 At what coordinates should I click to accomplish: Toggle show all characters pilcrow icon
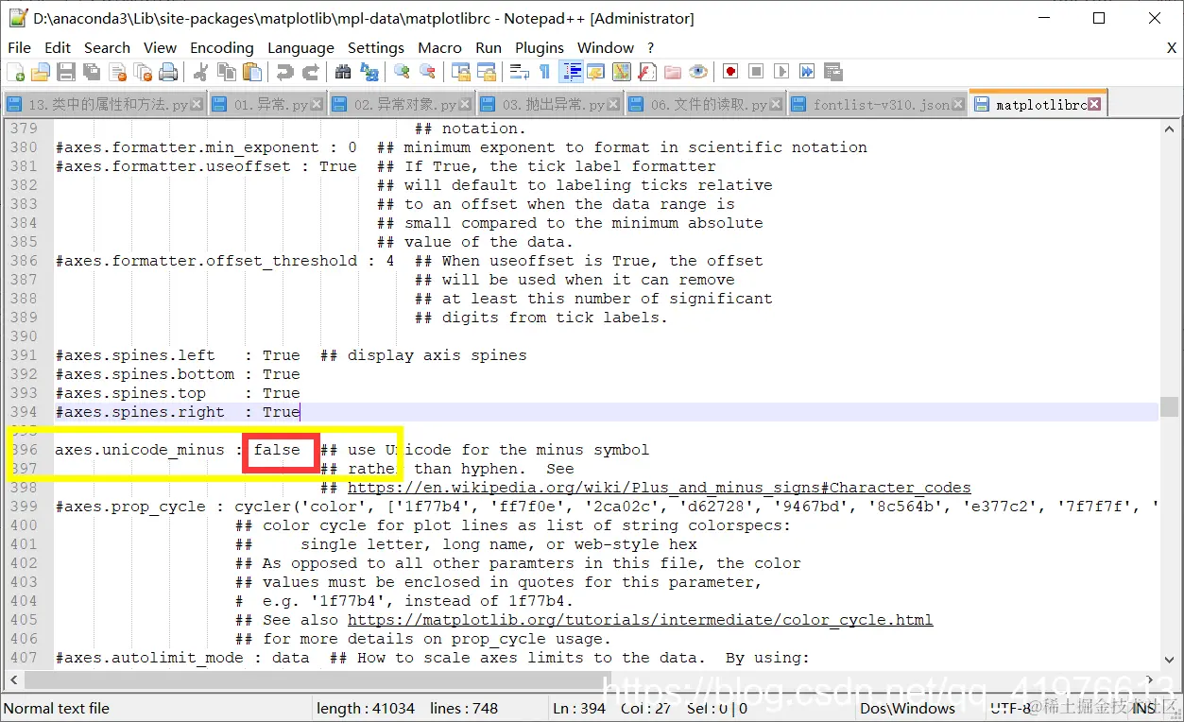point(545,72)
